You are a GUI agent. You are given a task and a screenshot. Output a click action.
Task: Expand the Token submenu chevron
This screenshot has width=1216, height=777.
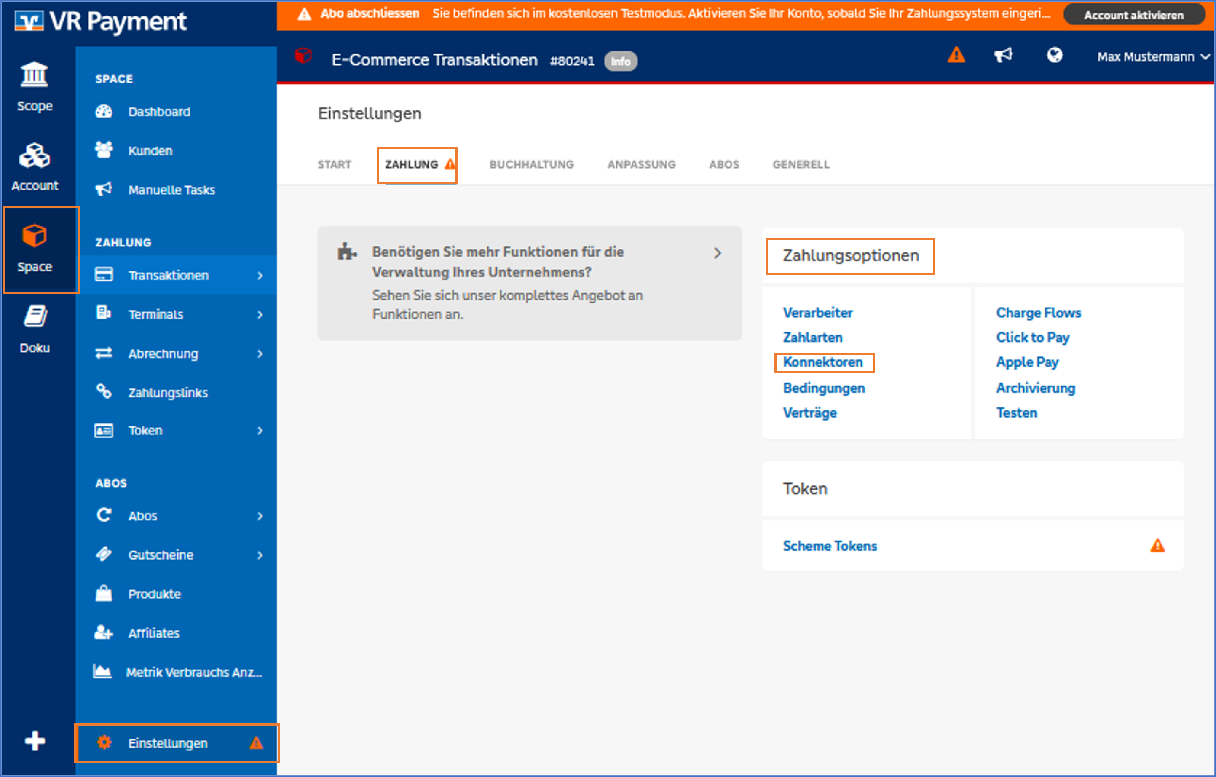[x=260, y=431]
